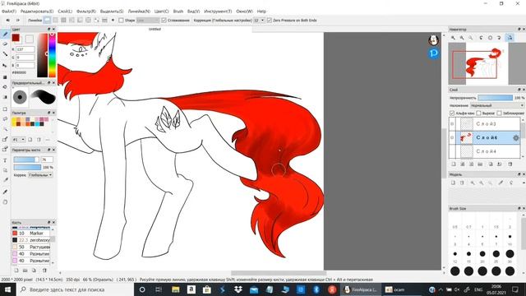The height and width of the screenshot is (296, 526).
Task: Select the Растушевка brush size 50
Action: [31, 247]
